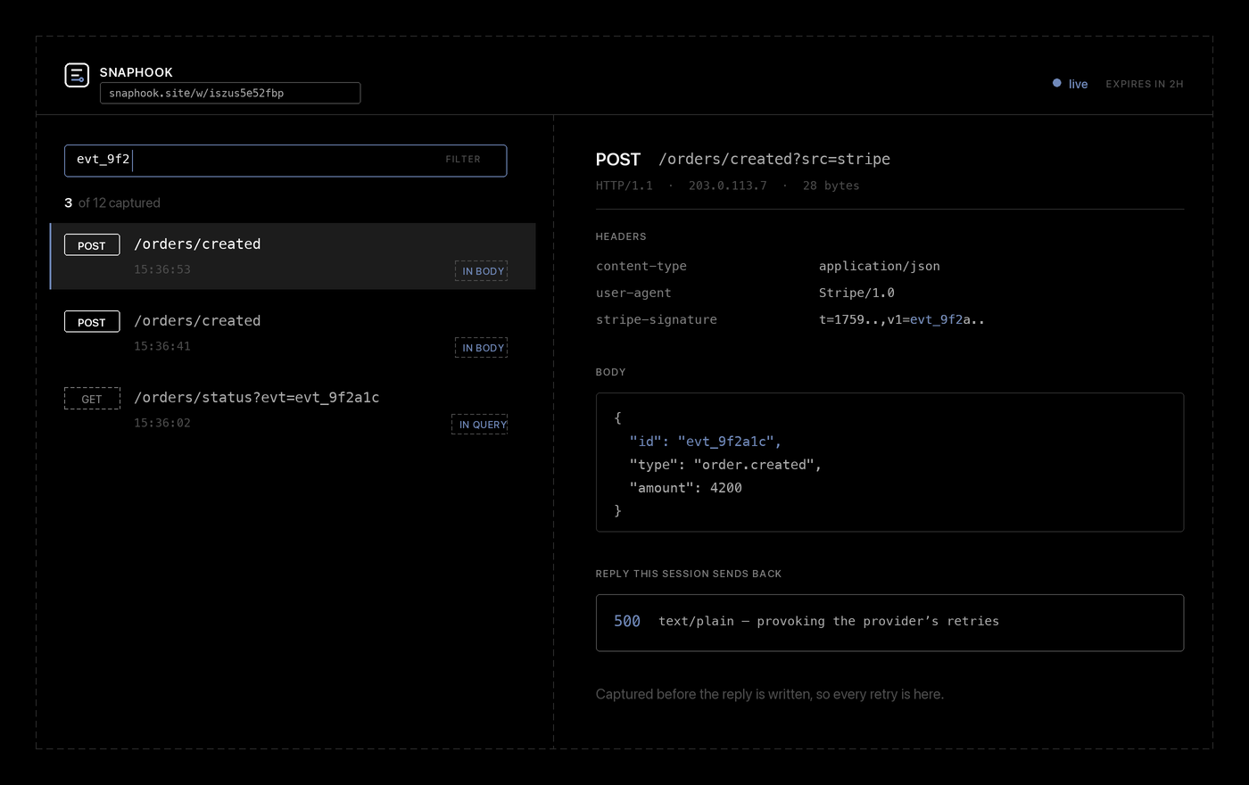This screenshot has width=1249, height=785.
Task: Click the '3 of 12 captured' count
Action: (x=112, y=202)
